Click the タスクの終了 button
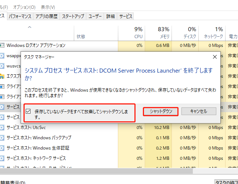The image size is (238, 184). tap(226, 182)
